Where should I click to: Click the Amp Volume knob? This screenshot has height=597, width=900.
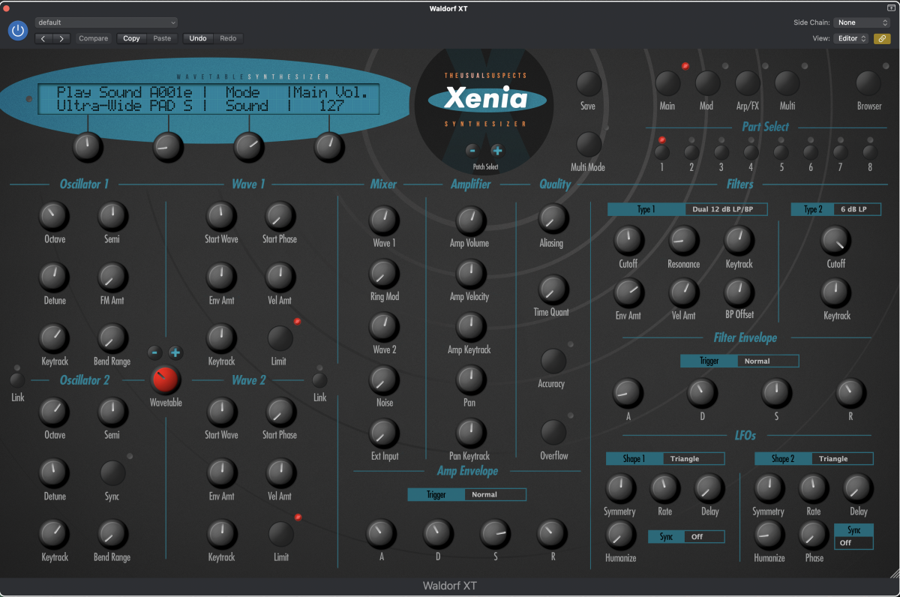pos(470,220)
